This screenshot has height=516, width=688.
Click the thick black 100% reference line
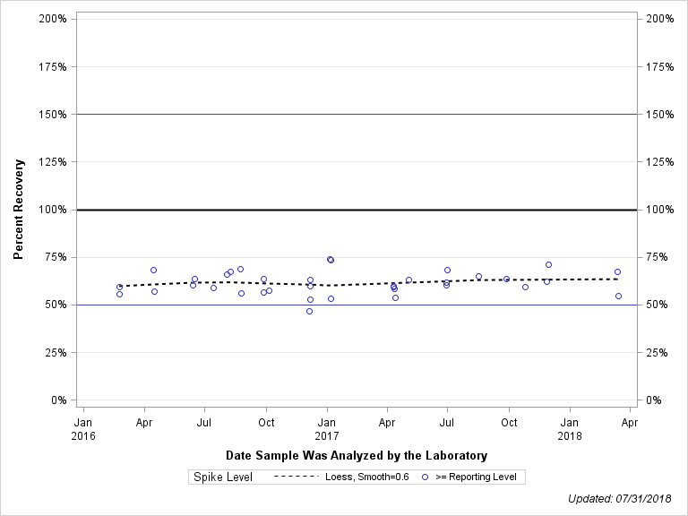tap(357, 210)
